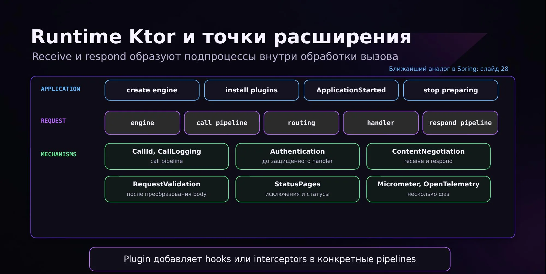Click 'receive и respond' caption text
Screen dimensions: 546x274
[428, 161]
